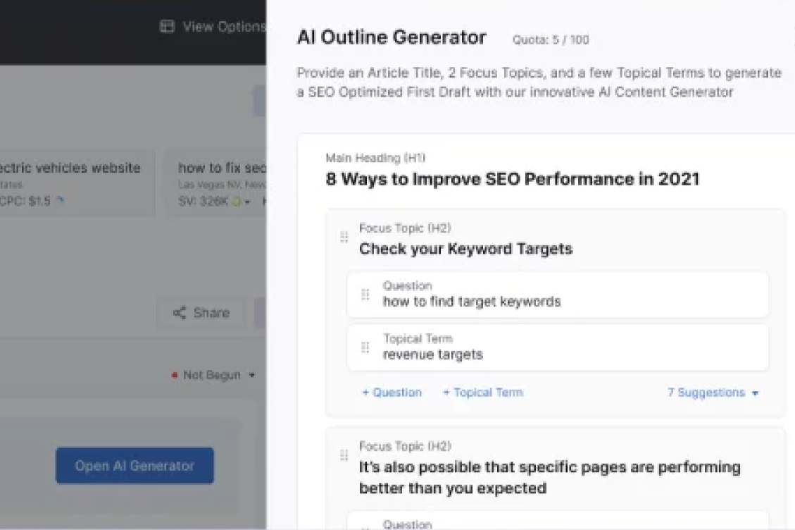The width and height of the screenshot is (795, 530).
Task: Add a term via + Topical Term
Action: [x=482, y=393]
